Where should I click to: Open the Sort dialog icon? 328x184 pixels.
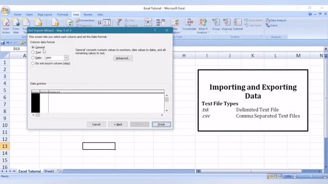click(x=107, y=22)
